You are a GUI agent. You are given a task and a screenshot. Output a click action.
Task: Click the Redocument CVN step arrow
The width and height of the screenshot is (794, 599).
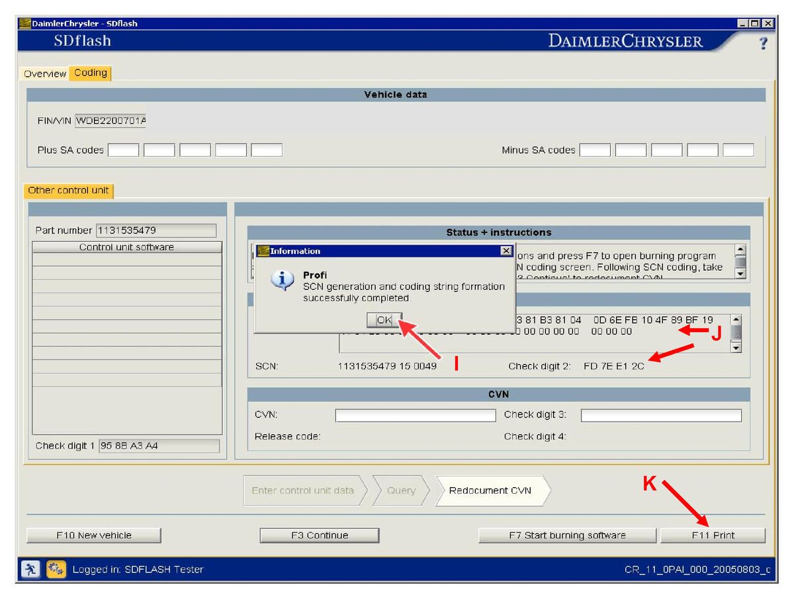click(490, 490)
